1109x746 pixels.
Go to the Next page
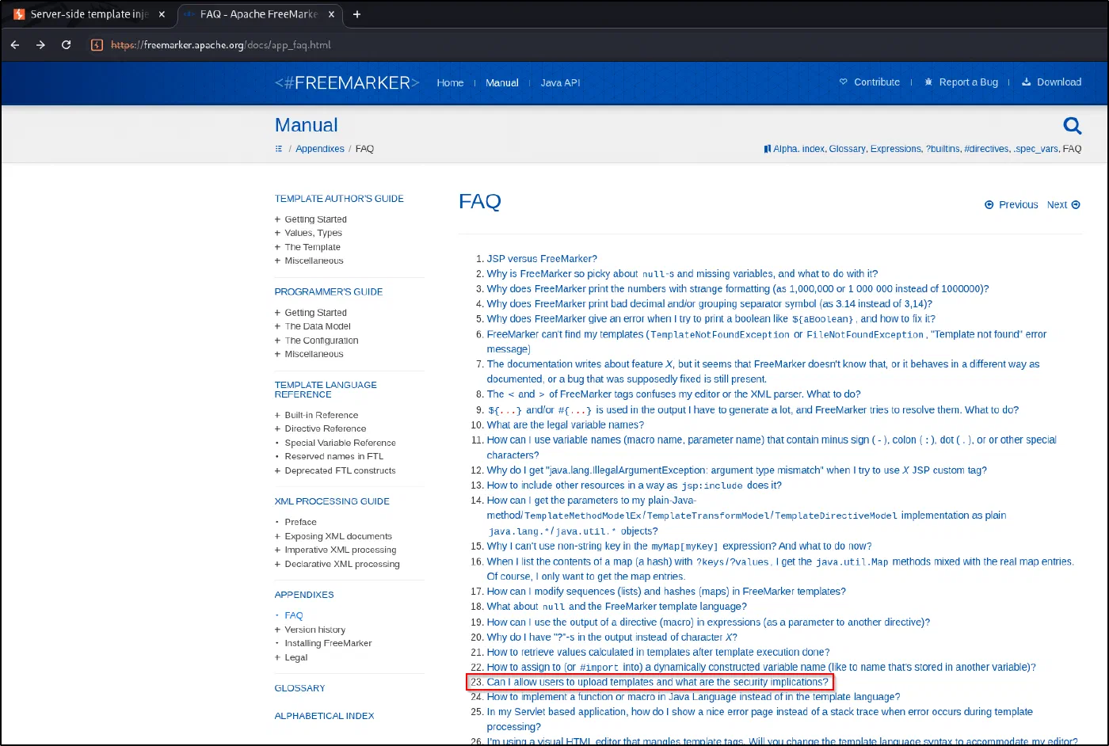coord(1063,204)
